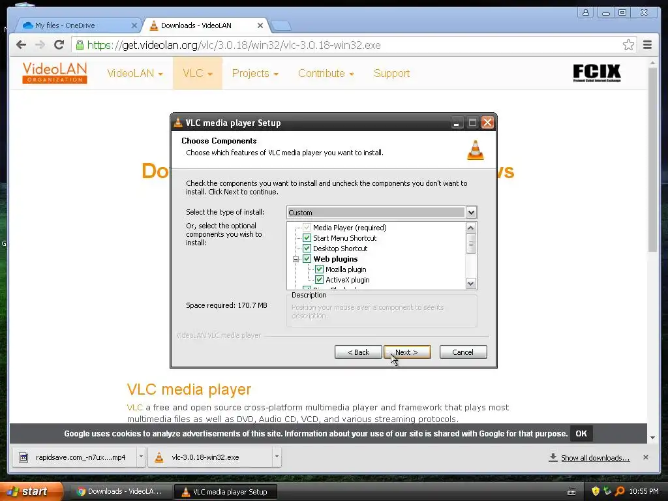
Task: Click the magnifier tray icon
Action: click(620, 491)
